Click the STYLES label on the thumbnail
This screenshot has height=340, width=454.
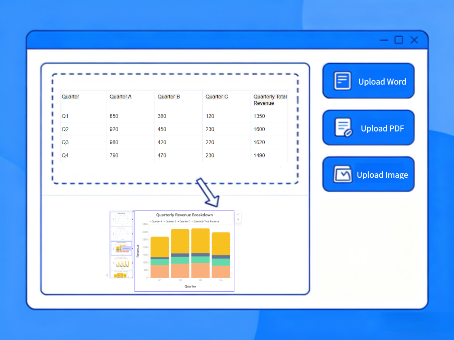[126, 249]
